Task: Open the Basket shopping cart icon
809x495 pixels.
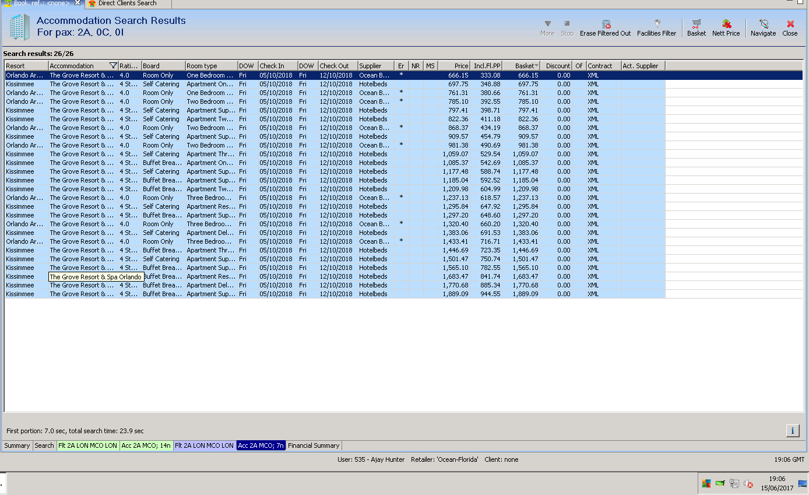Action: (x=696, y=24)
